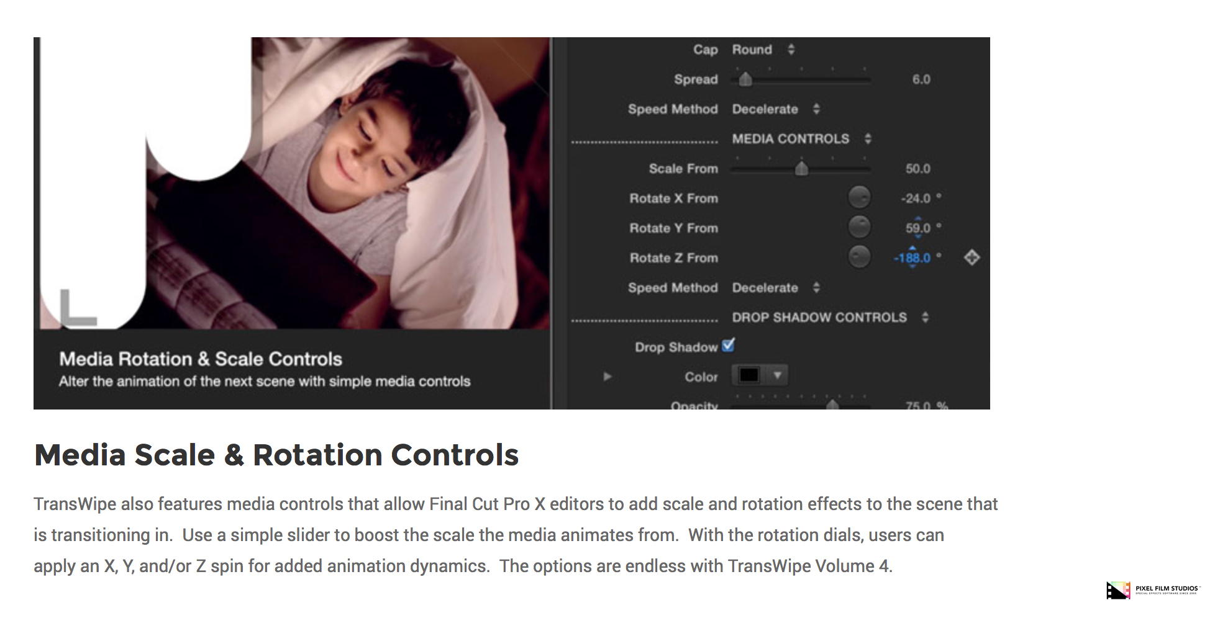This screenshot has width=1220, height=618.
Task: Click the Scale From value 50.0
Action: coord(917,169)
